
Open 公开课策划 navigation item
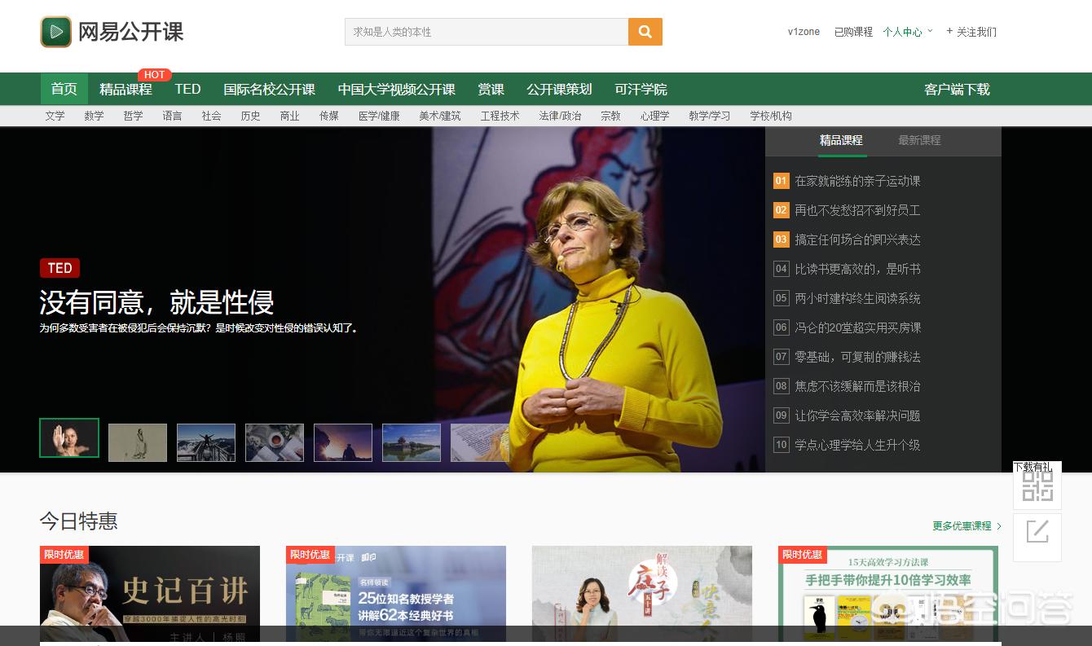(559, 89)
